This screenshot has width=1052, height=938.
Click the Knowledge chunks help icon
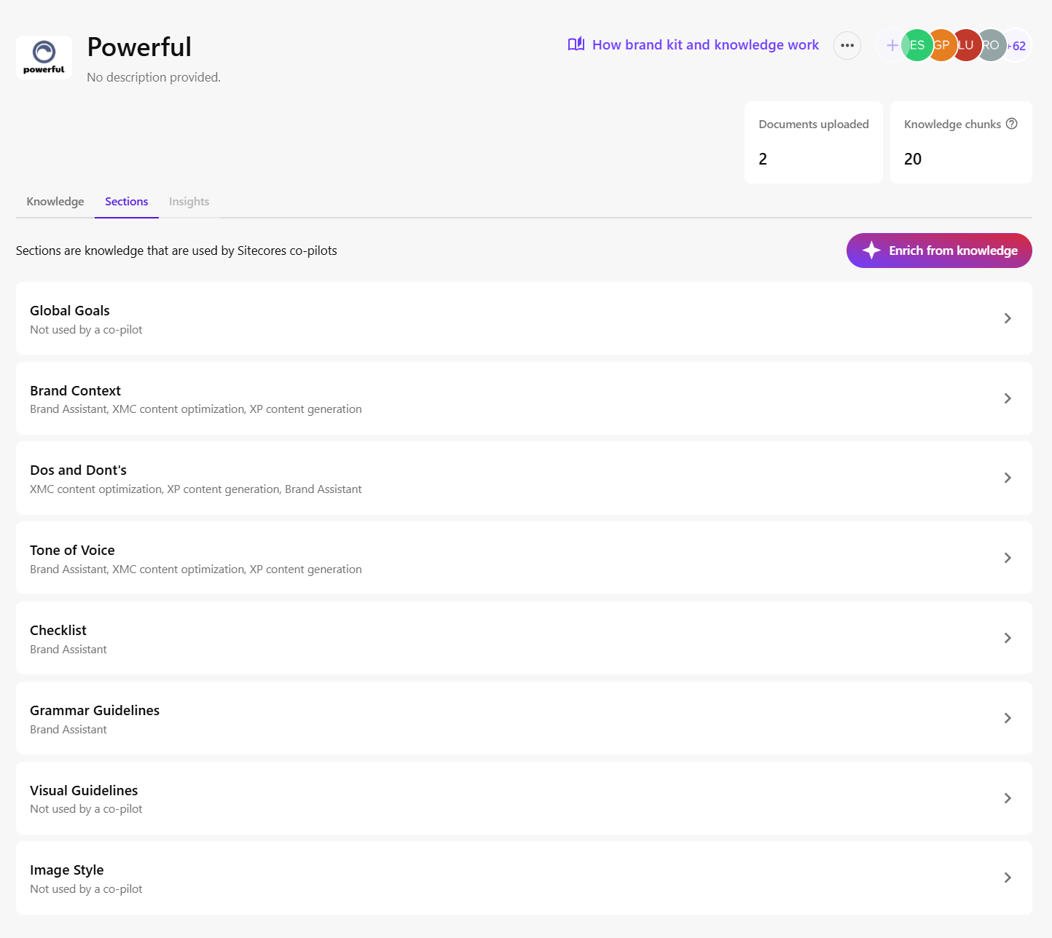coord(1012,124)
